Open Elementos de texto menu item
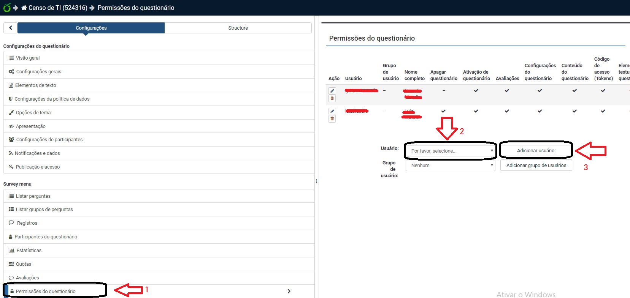The height and width of the screenshot is (298, 630). pyautogui.click(x=159, y=85)
